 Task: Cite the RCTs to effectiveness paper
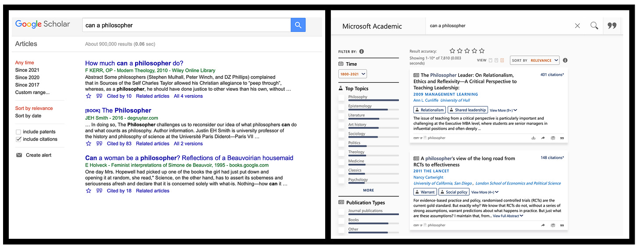562,225
